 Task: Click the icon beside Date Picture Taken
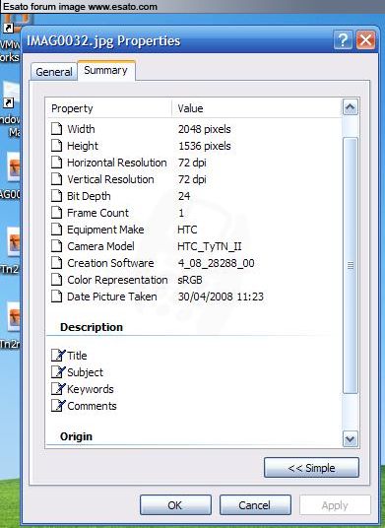[56, 297]
